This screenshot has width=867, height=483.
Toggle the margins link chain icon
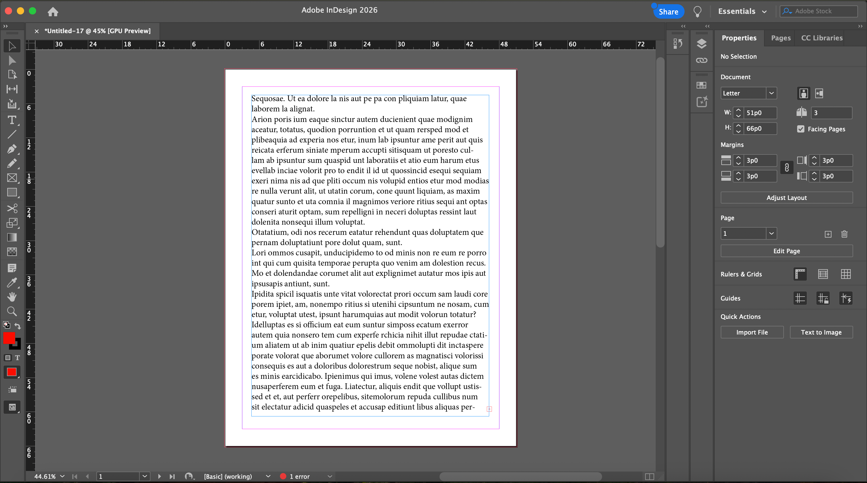coord(787,168)
